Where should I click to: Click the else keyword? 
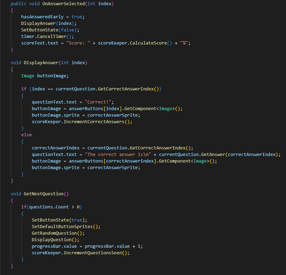pos(27,135)
